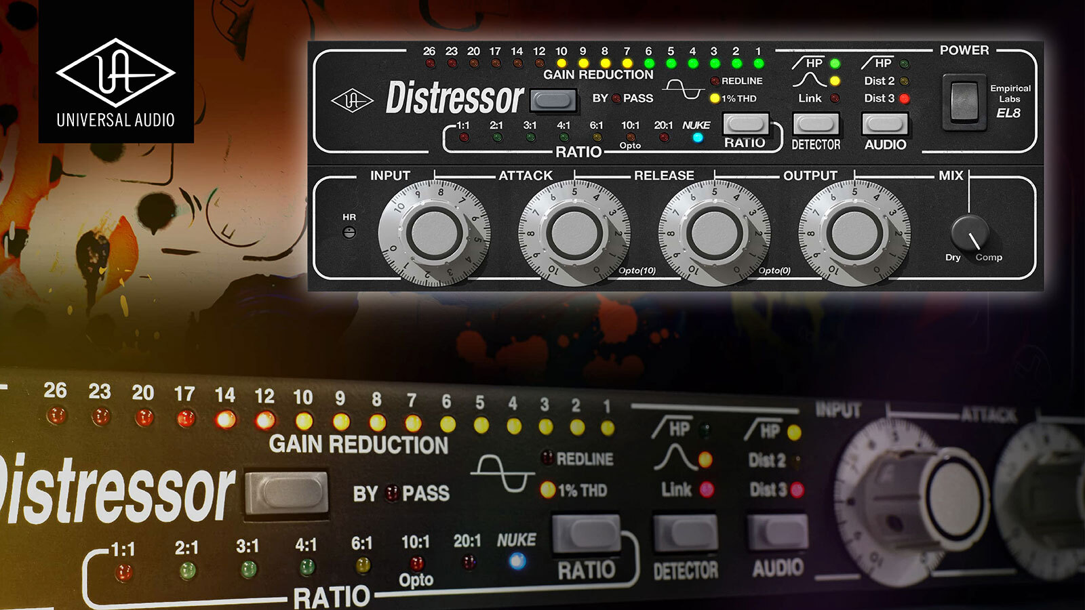1085x610 pixels.
Task: Click the Release knob in upper plugin
Action: coord(714,233)
